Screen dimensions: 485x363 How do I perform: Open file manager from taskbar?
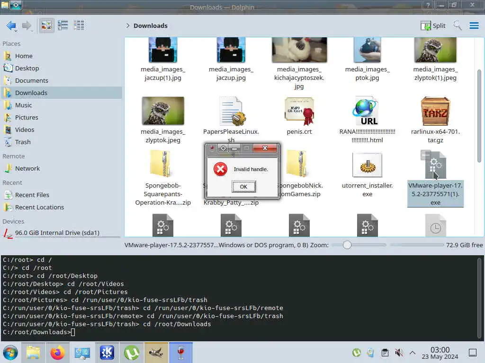(x=33, y=353)
